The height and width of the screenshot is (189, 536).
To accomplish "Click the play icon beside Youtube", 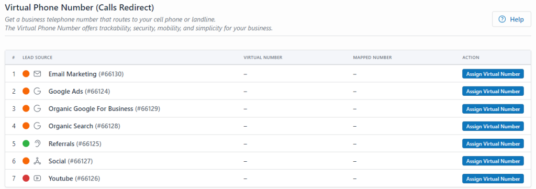I will (x=37, y=179).
